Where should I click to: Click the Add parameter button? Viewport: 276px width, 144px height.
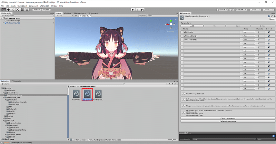[x=192, y=26]
